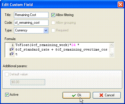Image resolution: width=125 pixels, height=104 pixels.
Task: Click the word-wrap icon beside $cf_standard_rate line
Action: [x=11, y=49]
